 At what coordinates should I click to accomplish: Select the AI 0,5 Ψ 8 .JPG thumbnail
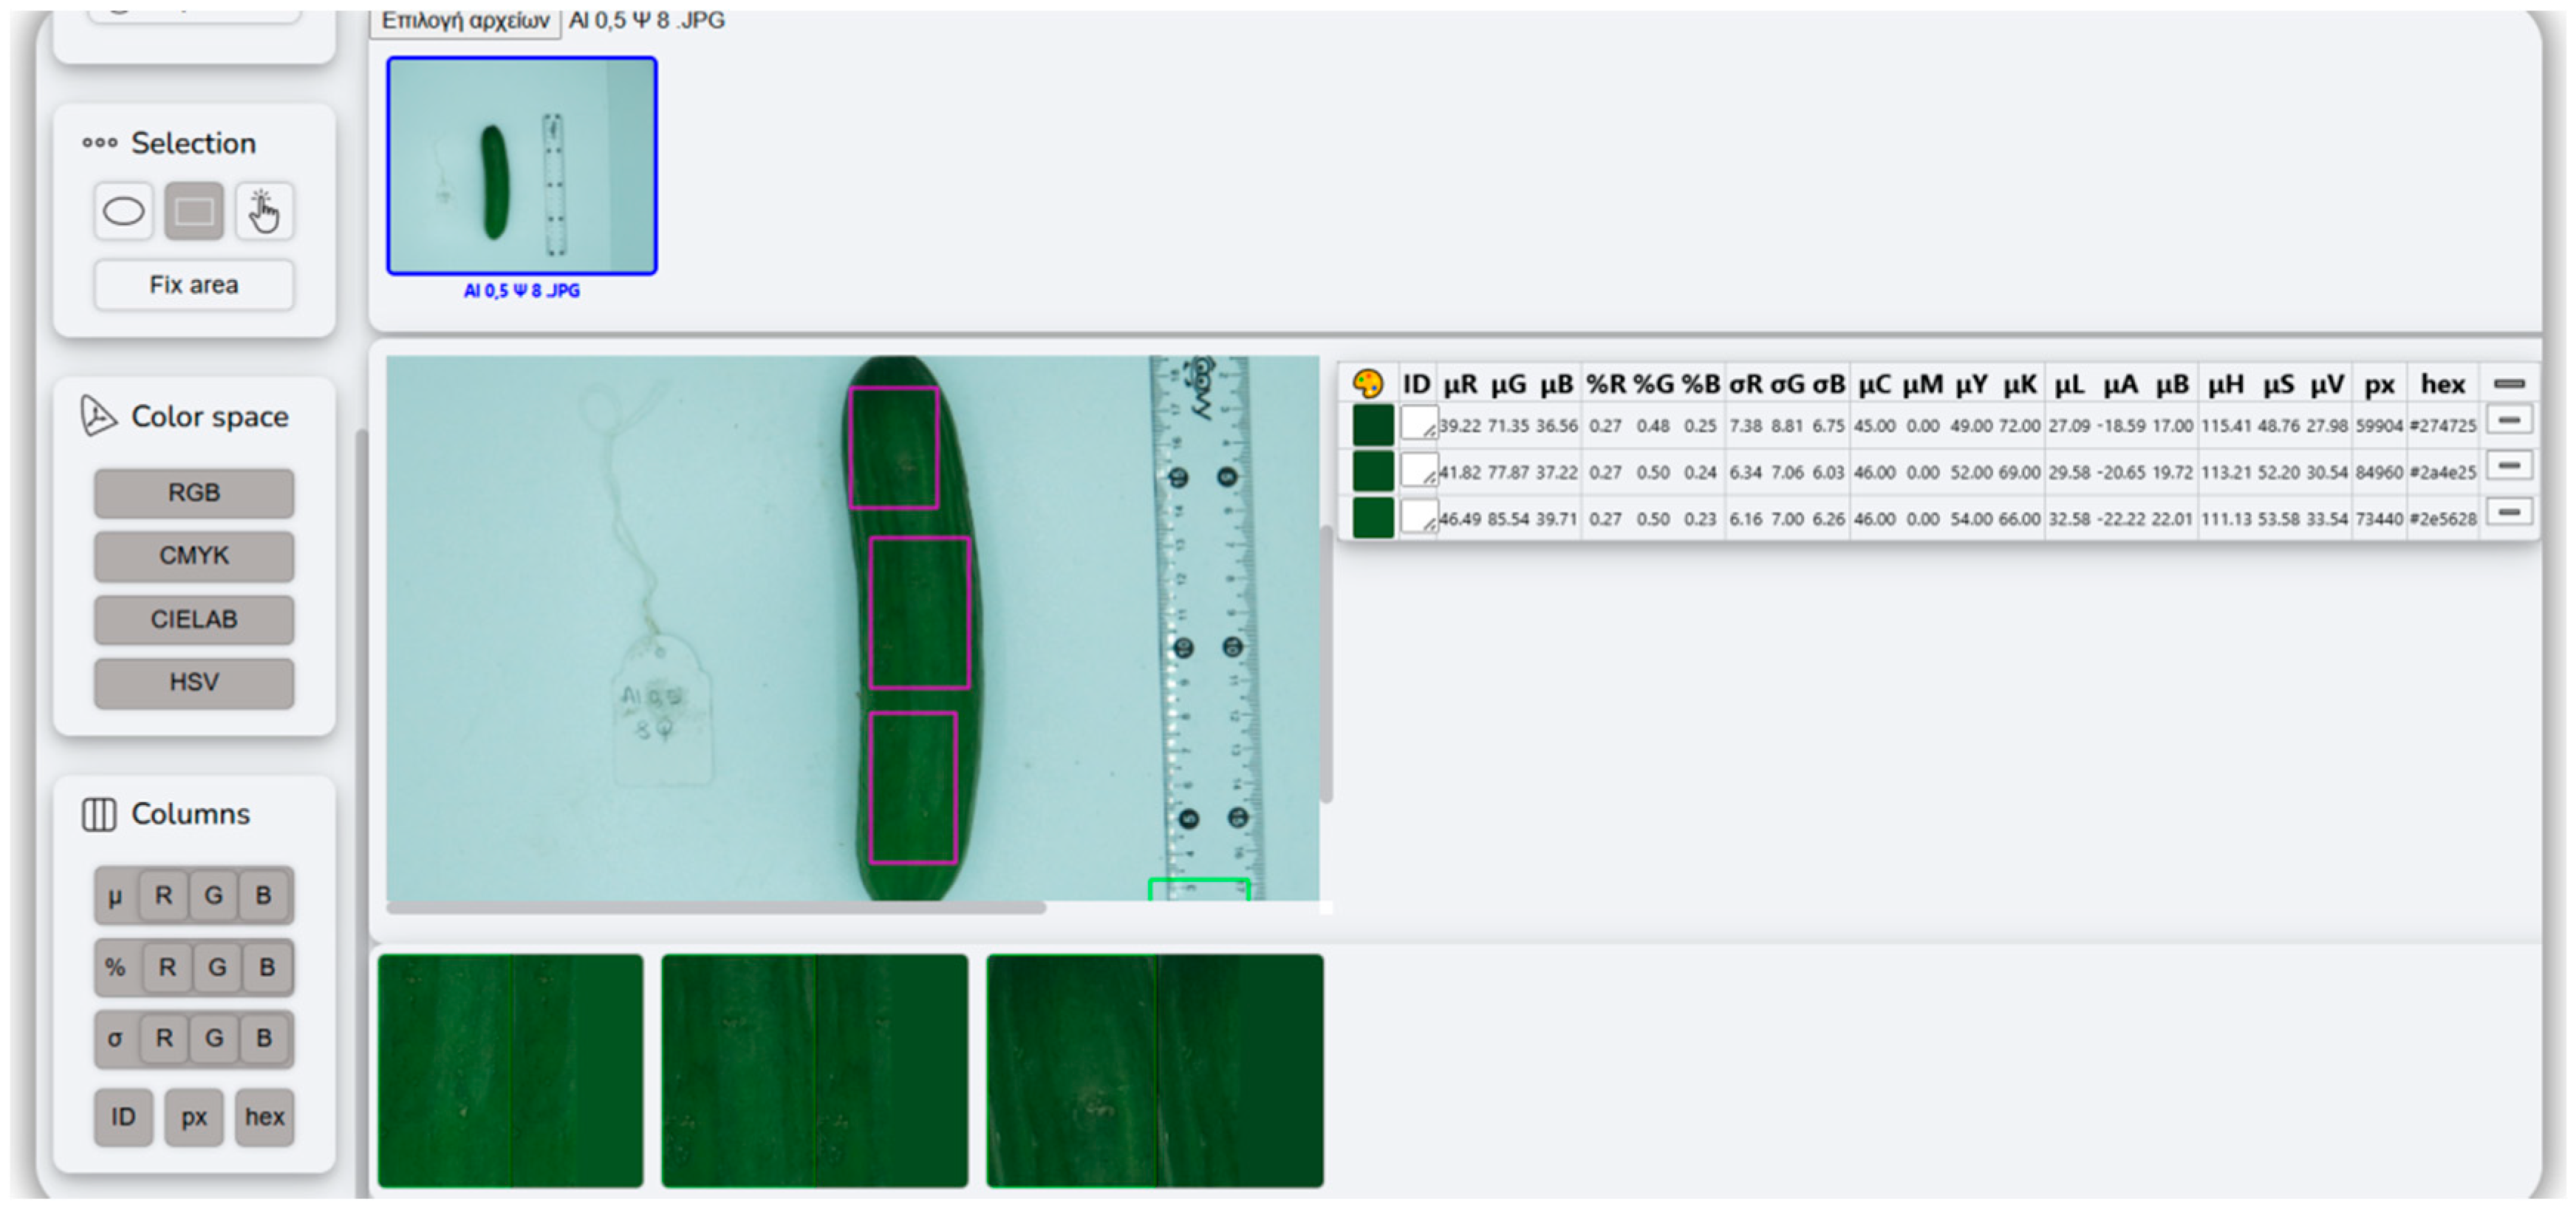click(x=522, y=166)
